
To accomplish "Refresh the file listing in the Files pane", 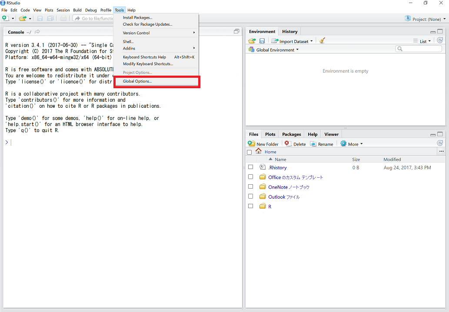I will click(440, 143).
